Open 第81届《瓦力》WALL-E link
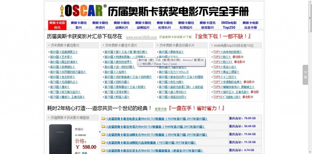Viewport: 312px width, 154px height. tap(174, 72)
